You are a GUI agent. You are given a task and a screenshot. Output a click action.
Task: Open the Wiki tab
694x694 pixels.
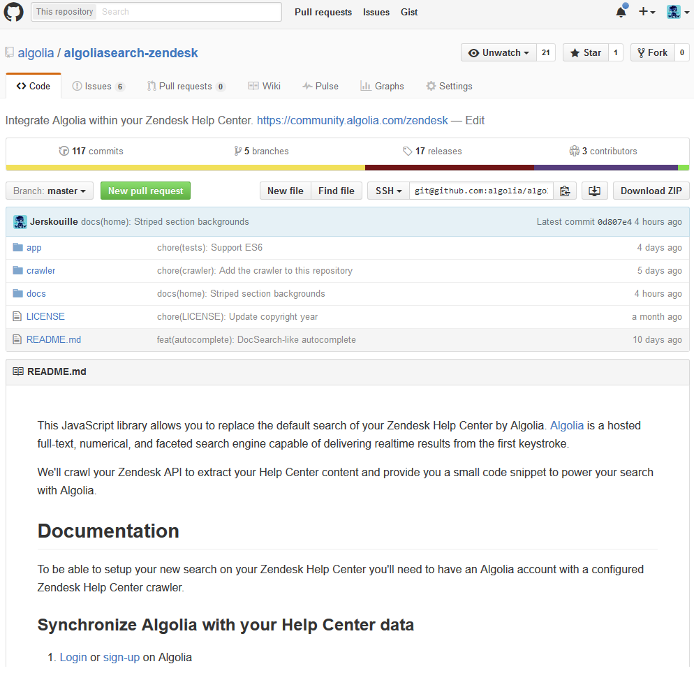tap(264, 87)
